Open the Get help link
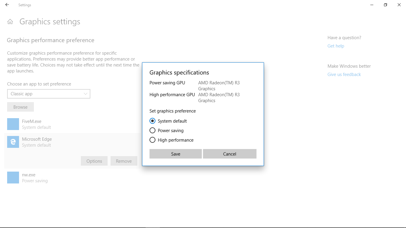 [x=336, y=46]
